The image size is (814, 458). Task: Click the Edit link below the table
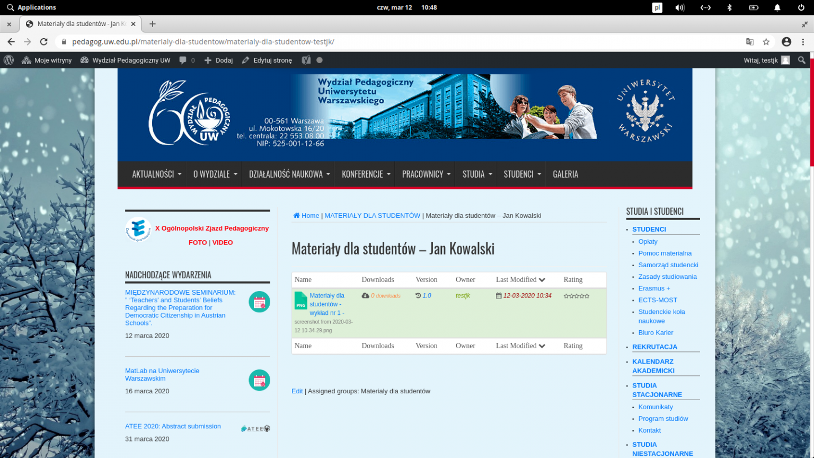(x=297, y=391)
